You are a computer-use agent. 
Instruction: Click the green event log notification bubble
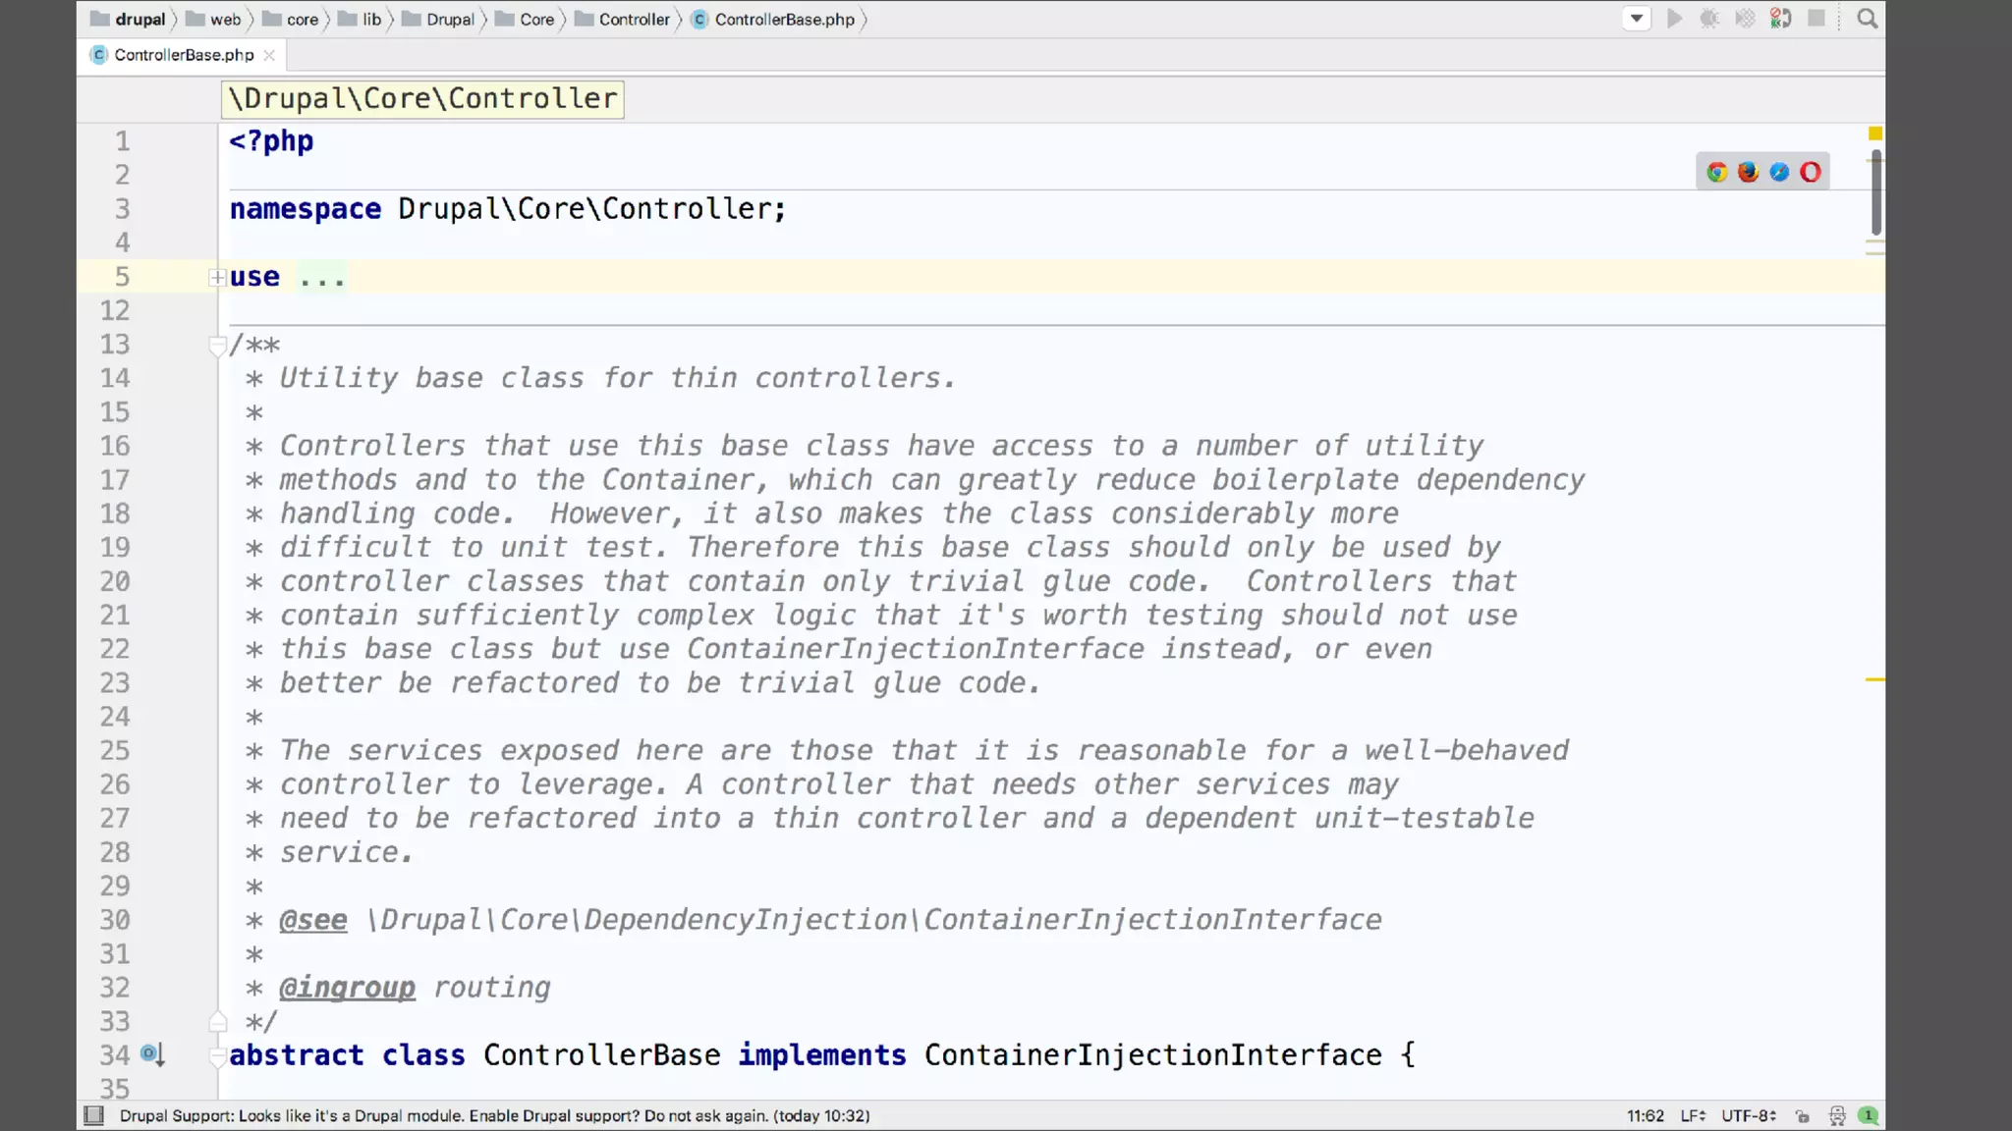coord(1869,1116)
